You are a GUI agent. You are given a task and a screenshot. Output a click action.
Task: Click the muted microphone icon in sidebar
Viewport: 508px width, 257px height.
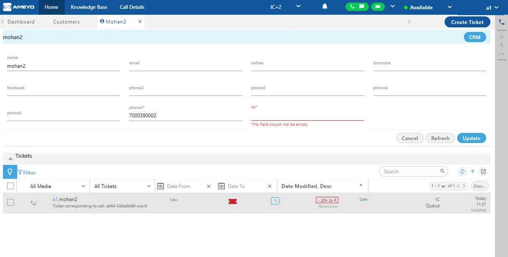pyautogui.click(x=501, y=45)
